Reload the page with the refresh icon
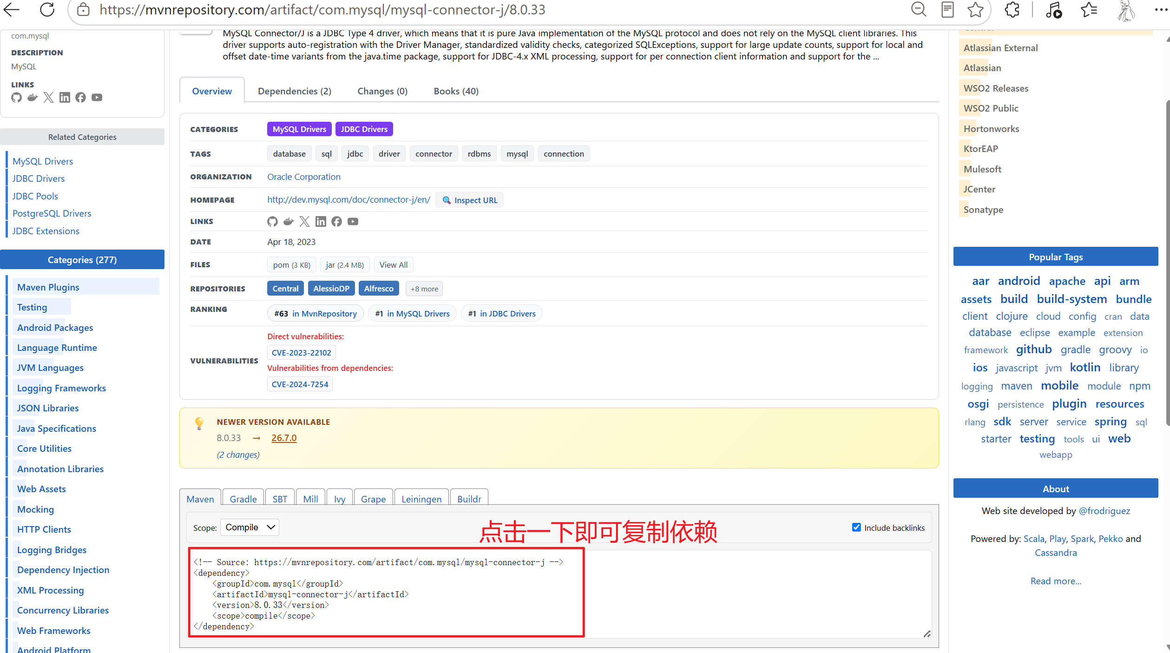This screenshot has height=653, width=1170. coord(47,9)
